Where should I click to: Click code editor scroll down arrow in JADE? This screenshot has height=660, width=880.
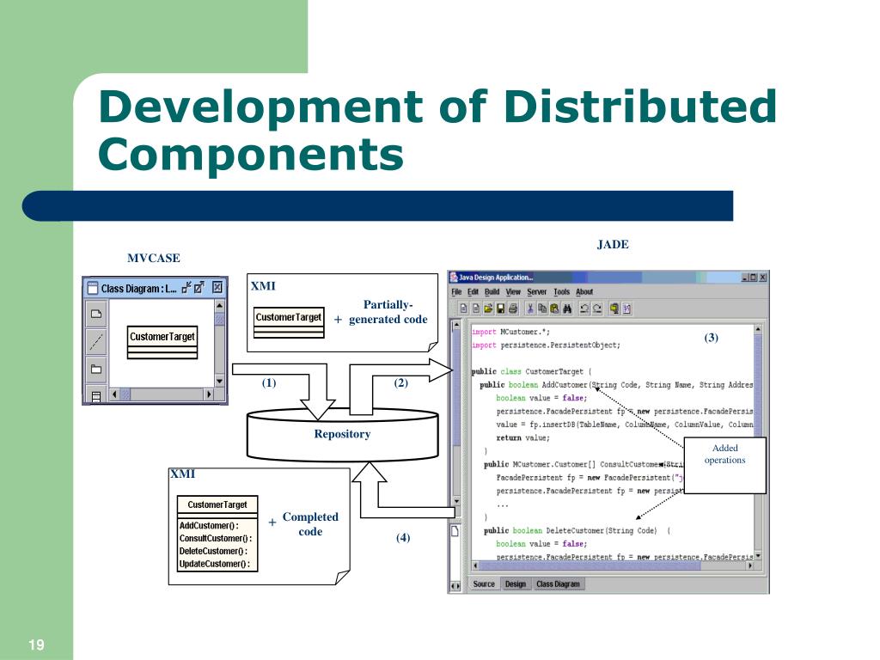coord(758,556)
